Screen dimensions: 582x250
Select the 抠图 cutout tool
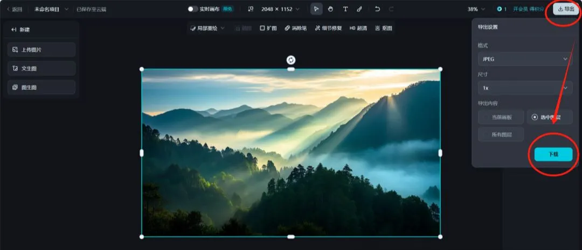[384, 28]
